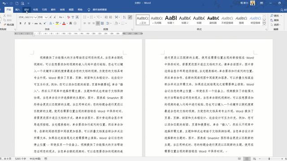
Task: Click the Undo arrow icon
Action: point(4,3)
